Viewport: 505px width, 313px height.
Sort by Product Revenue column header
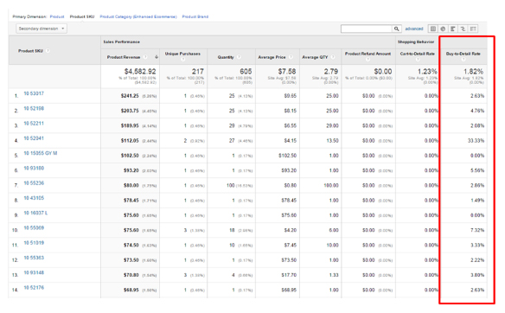[124, 57]
